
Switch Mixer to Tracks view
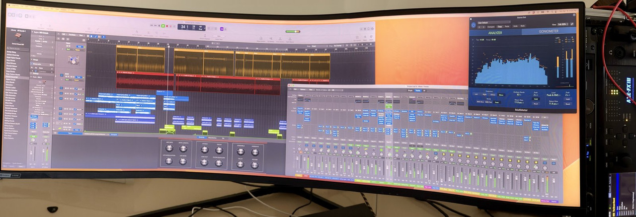[x=418, y=90]
